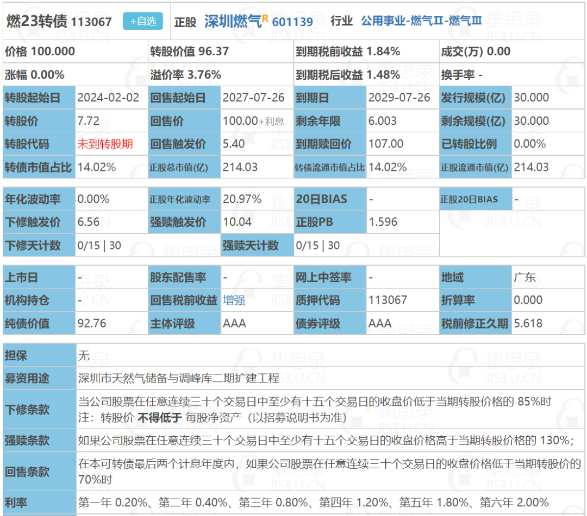
Task: Click the 转股价值 96.37 cell
Action: [x=221, y=52]
